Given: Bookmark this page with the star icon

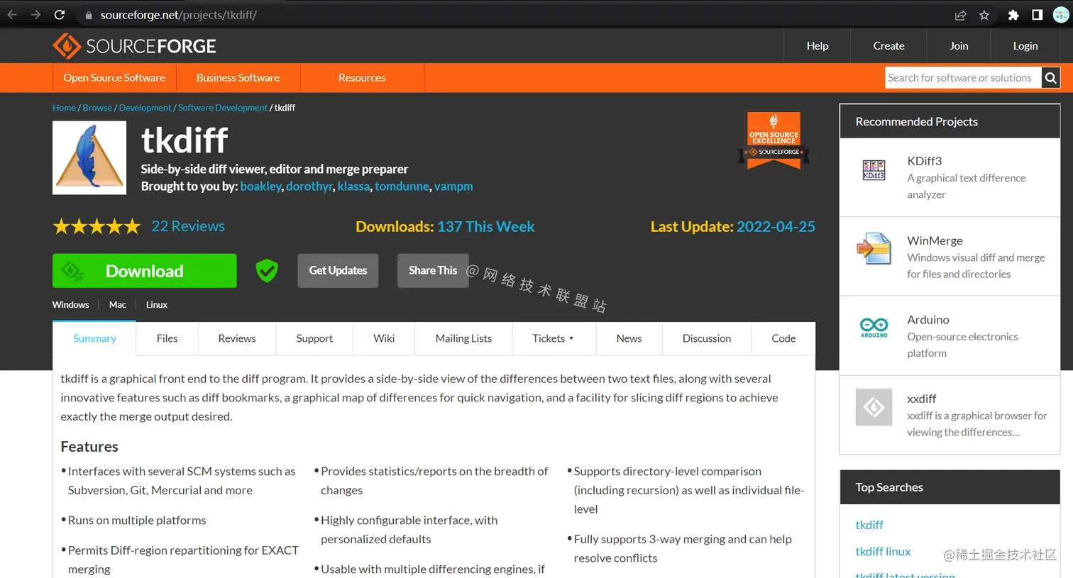Looking at the screenshot, I should point(984,15).
